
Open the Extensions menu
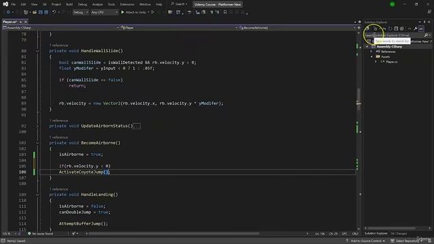point(127,5)
